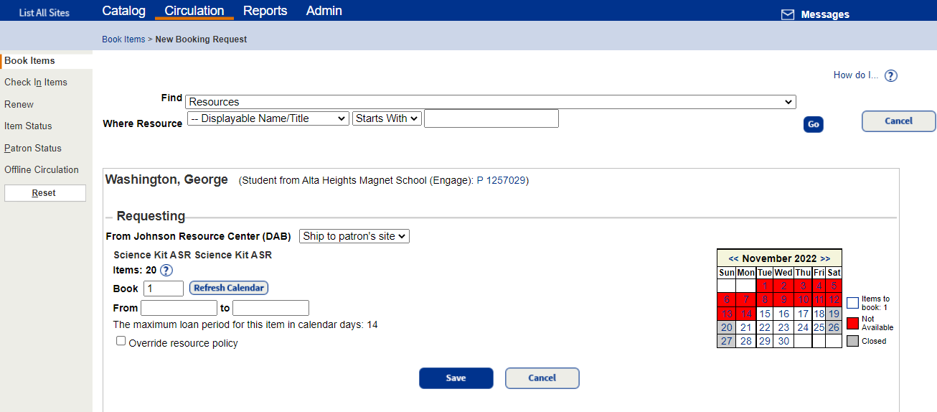The width and height of the screenshot is (937, 412).
Task: Select November 22 on the calendar
Action: tap(765, 327)
